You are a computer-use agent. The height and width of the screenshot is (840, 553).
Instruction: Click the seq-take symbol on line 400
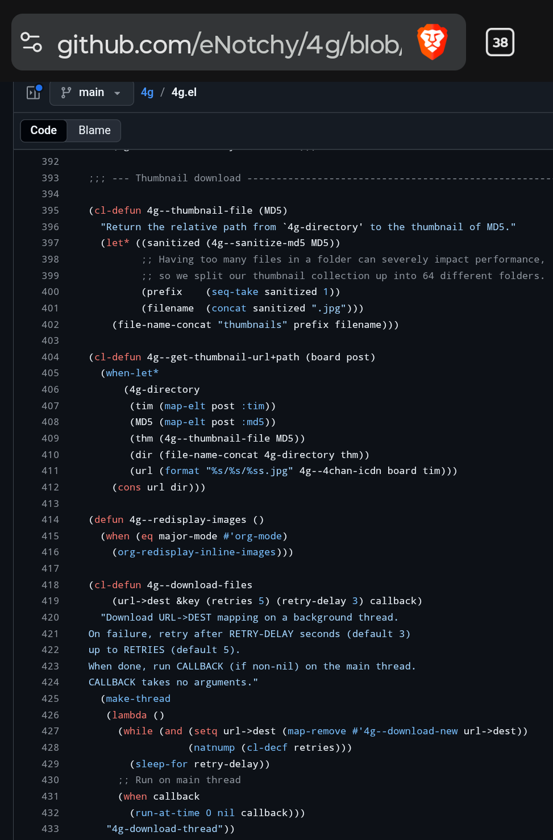[235, 292]
